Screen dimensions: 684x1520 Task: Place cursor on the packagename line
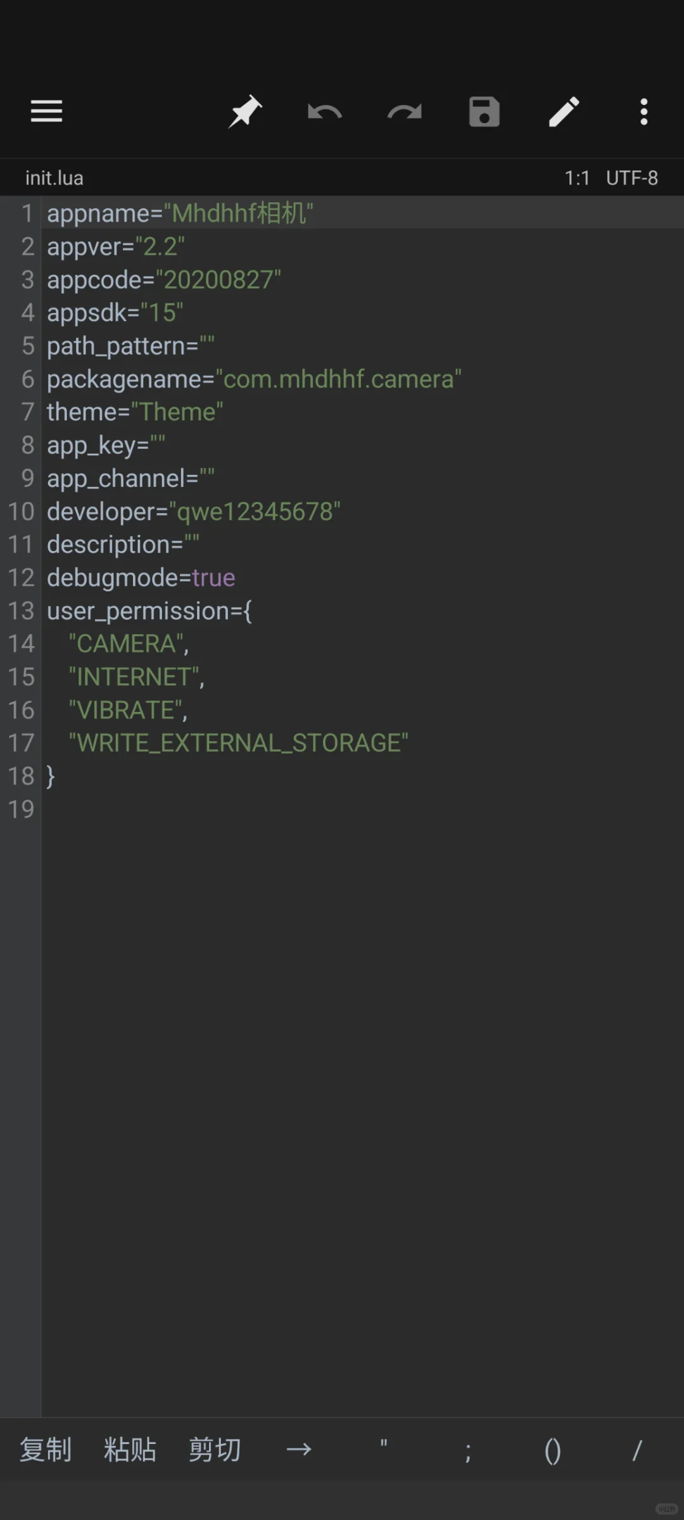tap(253, 379)
